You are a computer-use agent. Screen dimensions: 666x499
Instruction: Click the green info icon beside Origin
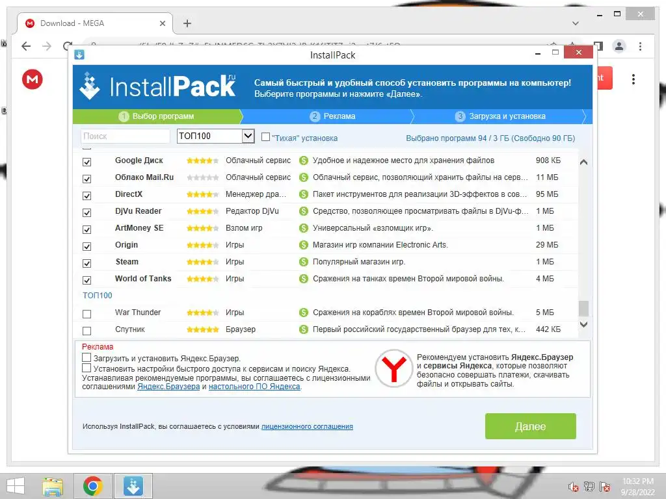(303, 245)
